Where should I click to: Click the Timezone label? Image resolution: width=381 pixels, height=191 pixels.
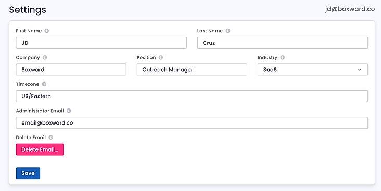pyautogui.click(x=27, y=84)
